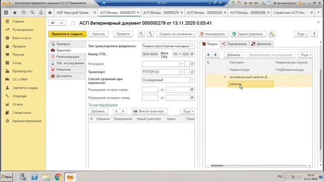The height and width of the screenshot is (182, 324).
Task: Select the кисломолочный напиток cell
Action: 251,77
